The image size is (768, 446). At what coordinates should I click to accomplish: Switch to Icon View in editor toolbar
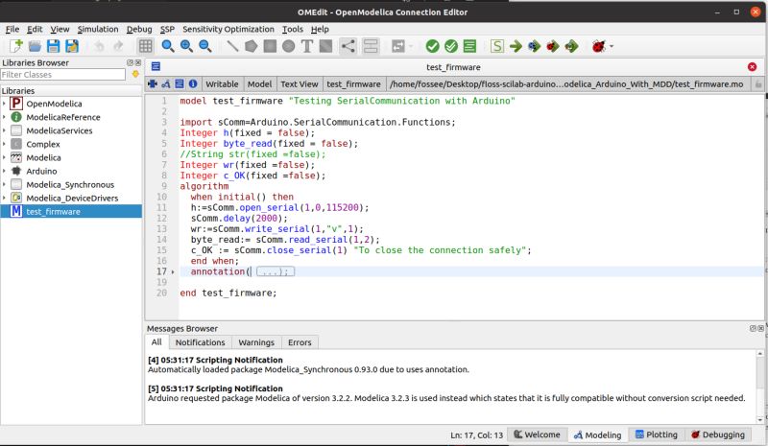click(153, 83)
